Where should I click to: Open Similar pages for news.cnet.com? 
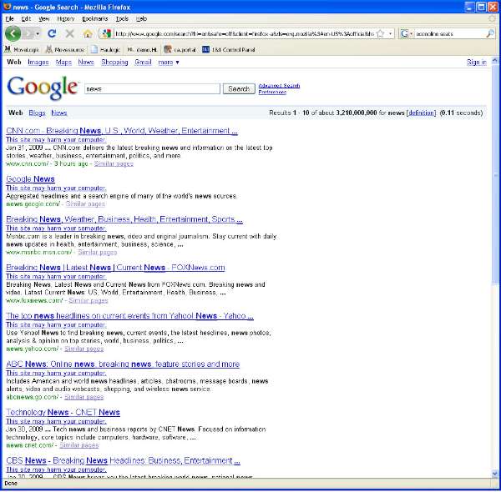pyautogui.click(x=79, y=445)
